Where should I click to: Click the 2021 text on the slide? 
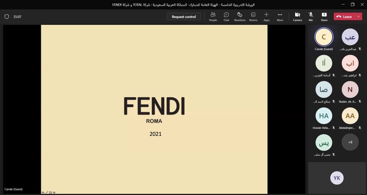click(x=156, y=134)
